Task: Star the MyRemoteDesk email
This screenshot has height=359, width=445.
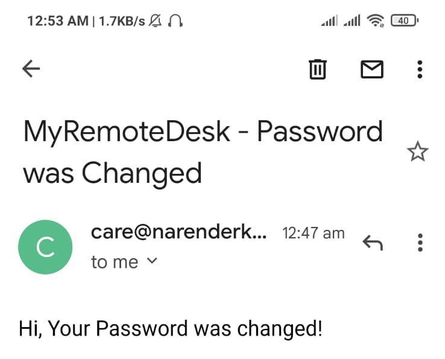Action: point(418,151)
